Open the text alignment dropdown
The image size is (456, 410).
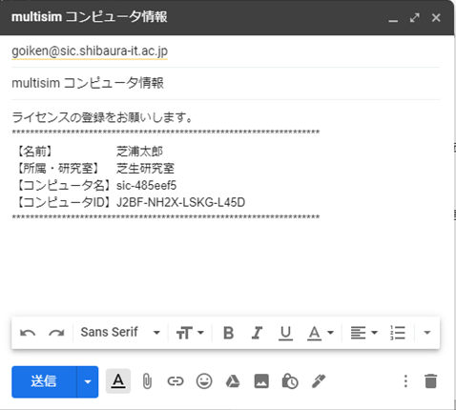click(363, 333)
